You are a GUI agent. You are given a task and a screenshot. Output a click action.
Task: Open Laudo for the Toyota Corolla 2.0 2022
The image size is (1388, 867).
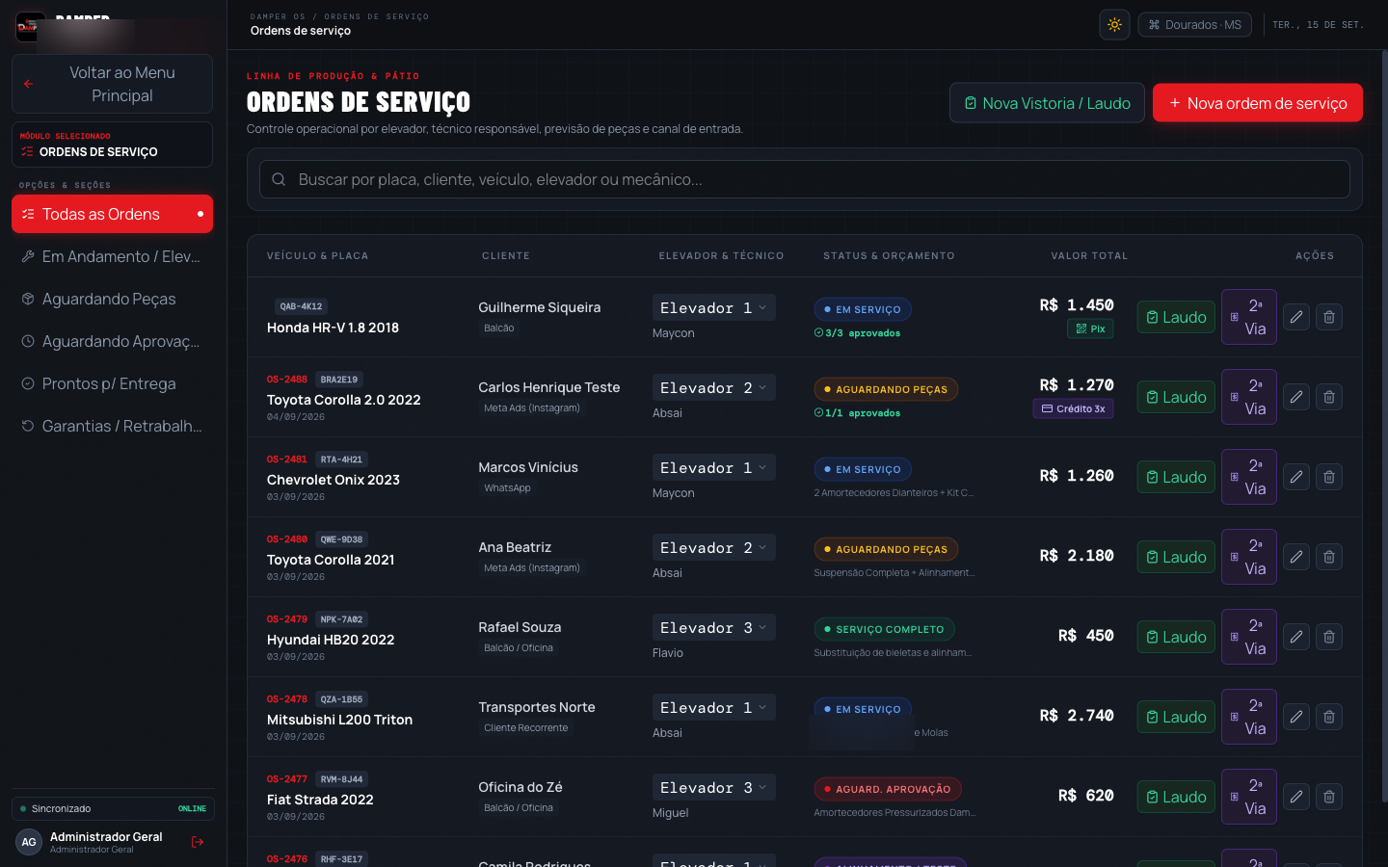click(1176, 397)
